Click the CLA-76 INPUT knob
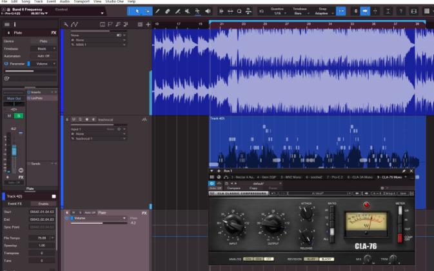This screenshot has width=434, height=271. (x=233, y=225)
